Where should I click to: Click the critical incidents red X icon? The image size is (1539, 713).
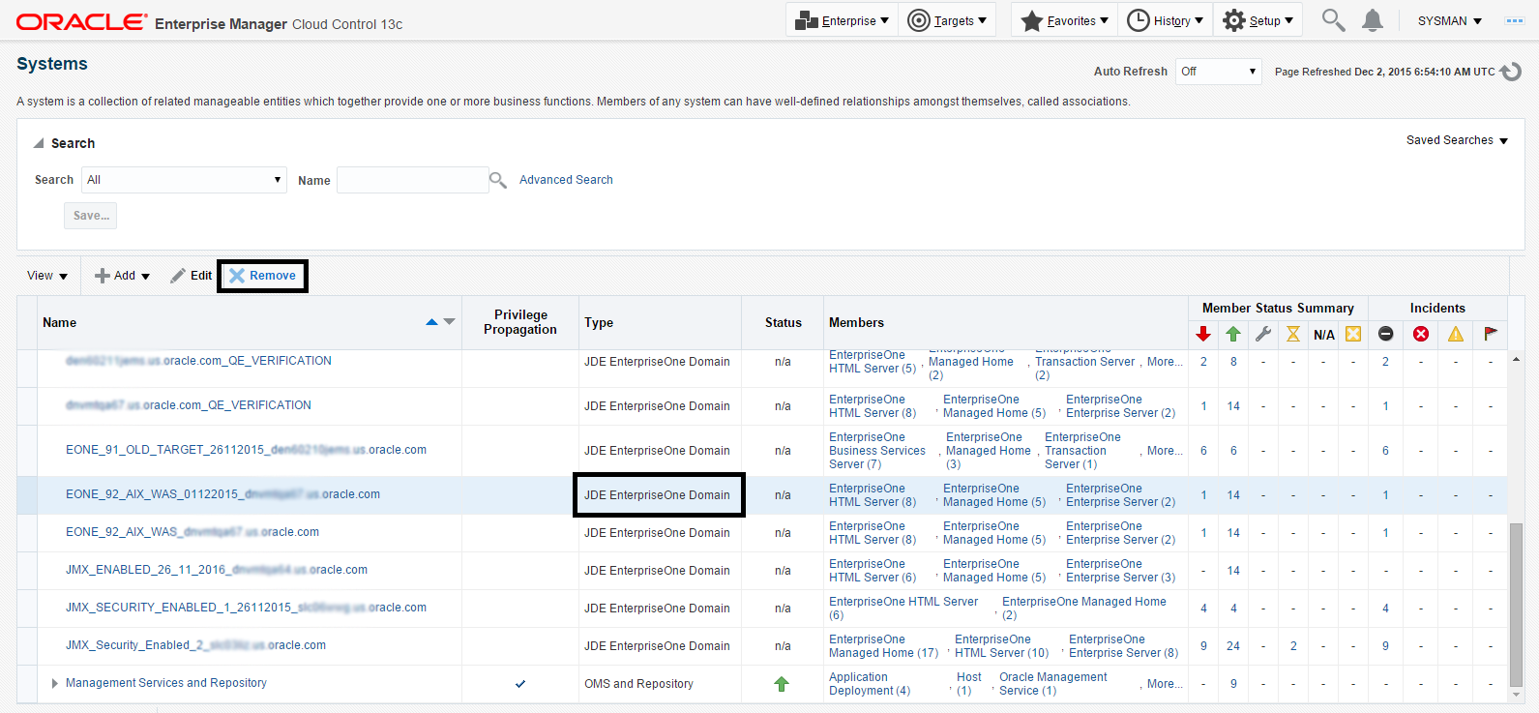point(1421,334)
